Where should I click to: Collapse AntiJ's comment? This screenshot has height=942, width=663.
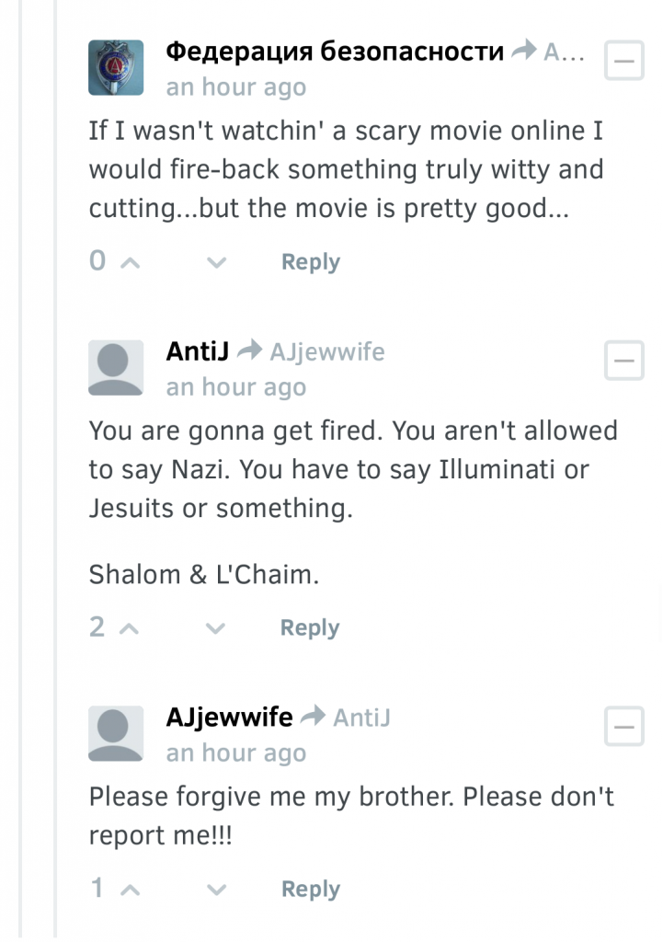(623, 361)
